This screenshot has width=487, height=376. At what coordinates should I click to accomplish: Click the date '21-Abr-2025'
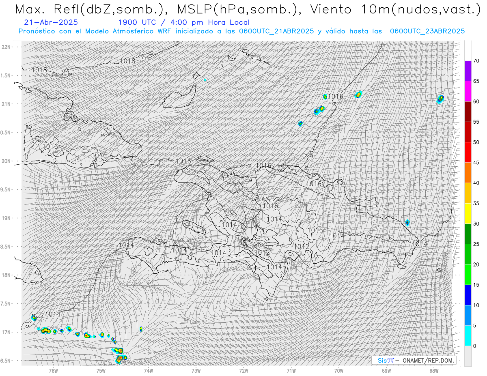51,22
